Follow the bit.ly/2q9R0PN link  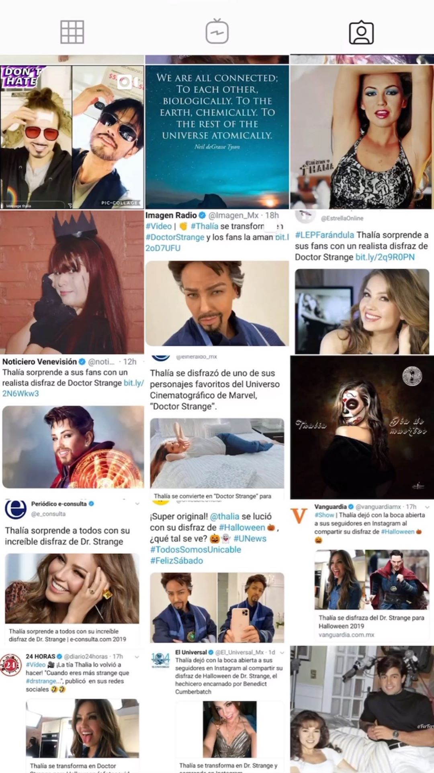(x=385, y=257)
